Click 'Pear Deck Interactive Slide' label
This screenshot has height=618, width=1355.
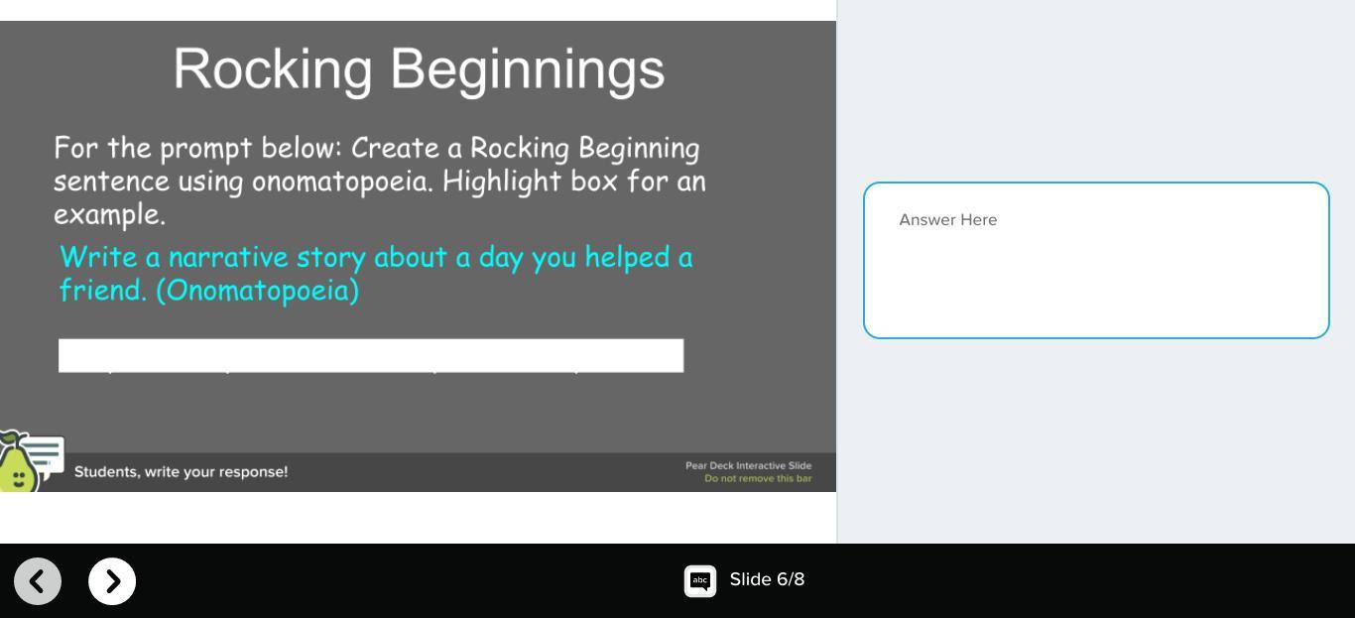748,465
